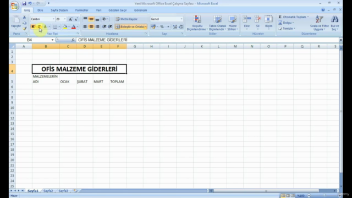Image resolution: width=352 pixels, height=198 pixels.
Task: Open the Yazı Tipi dialog launcher
Action: pyautogui.click(x=78, y=34)
